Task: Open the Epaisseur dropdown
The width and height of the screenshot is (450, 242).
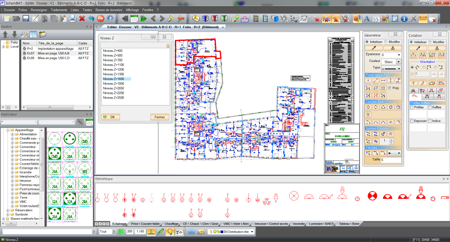Action: (x=398, y=55)
